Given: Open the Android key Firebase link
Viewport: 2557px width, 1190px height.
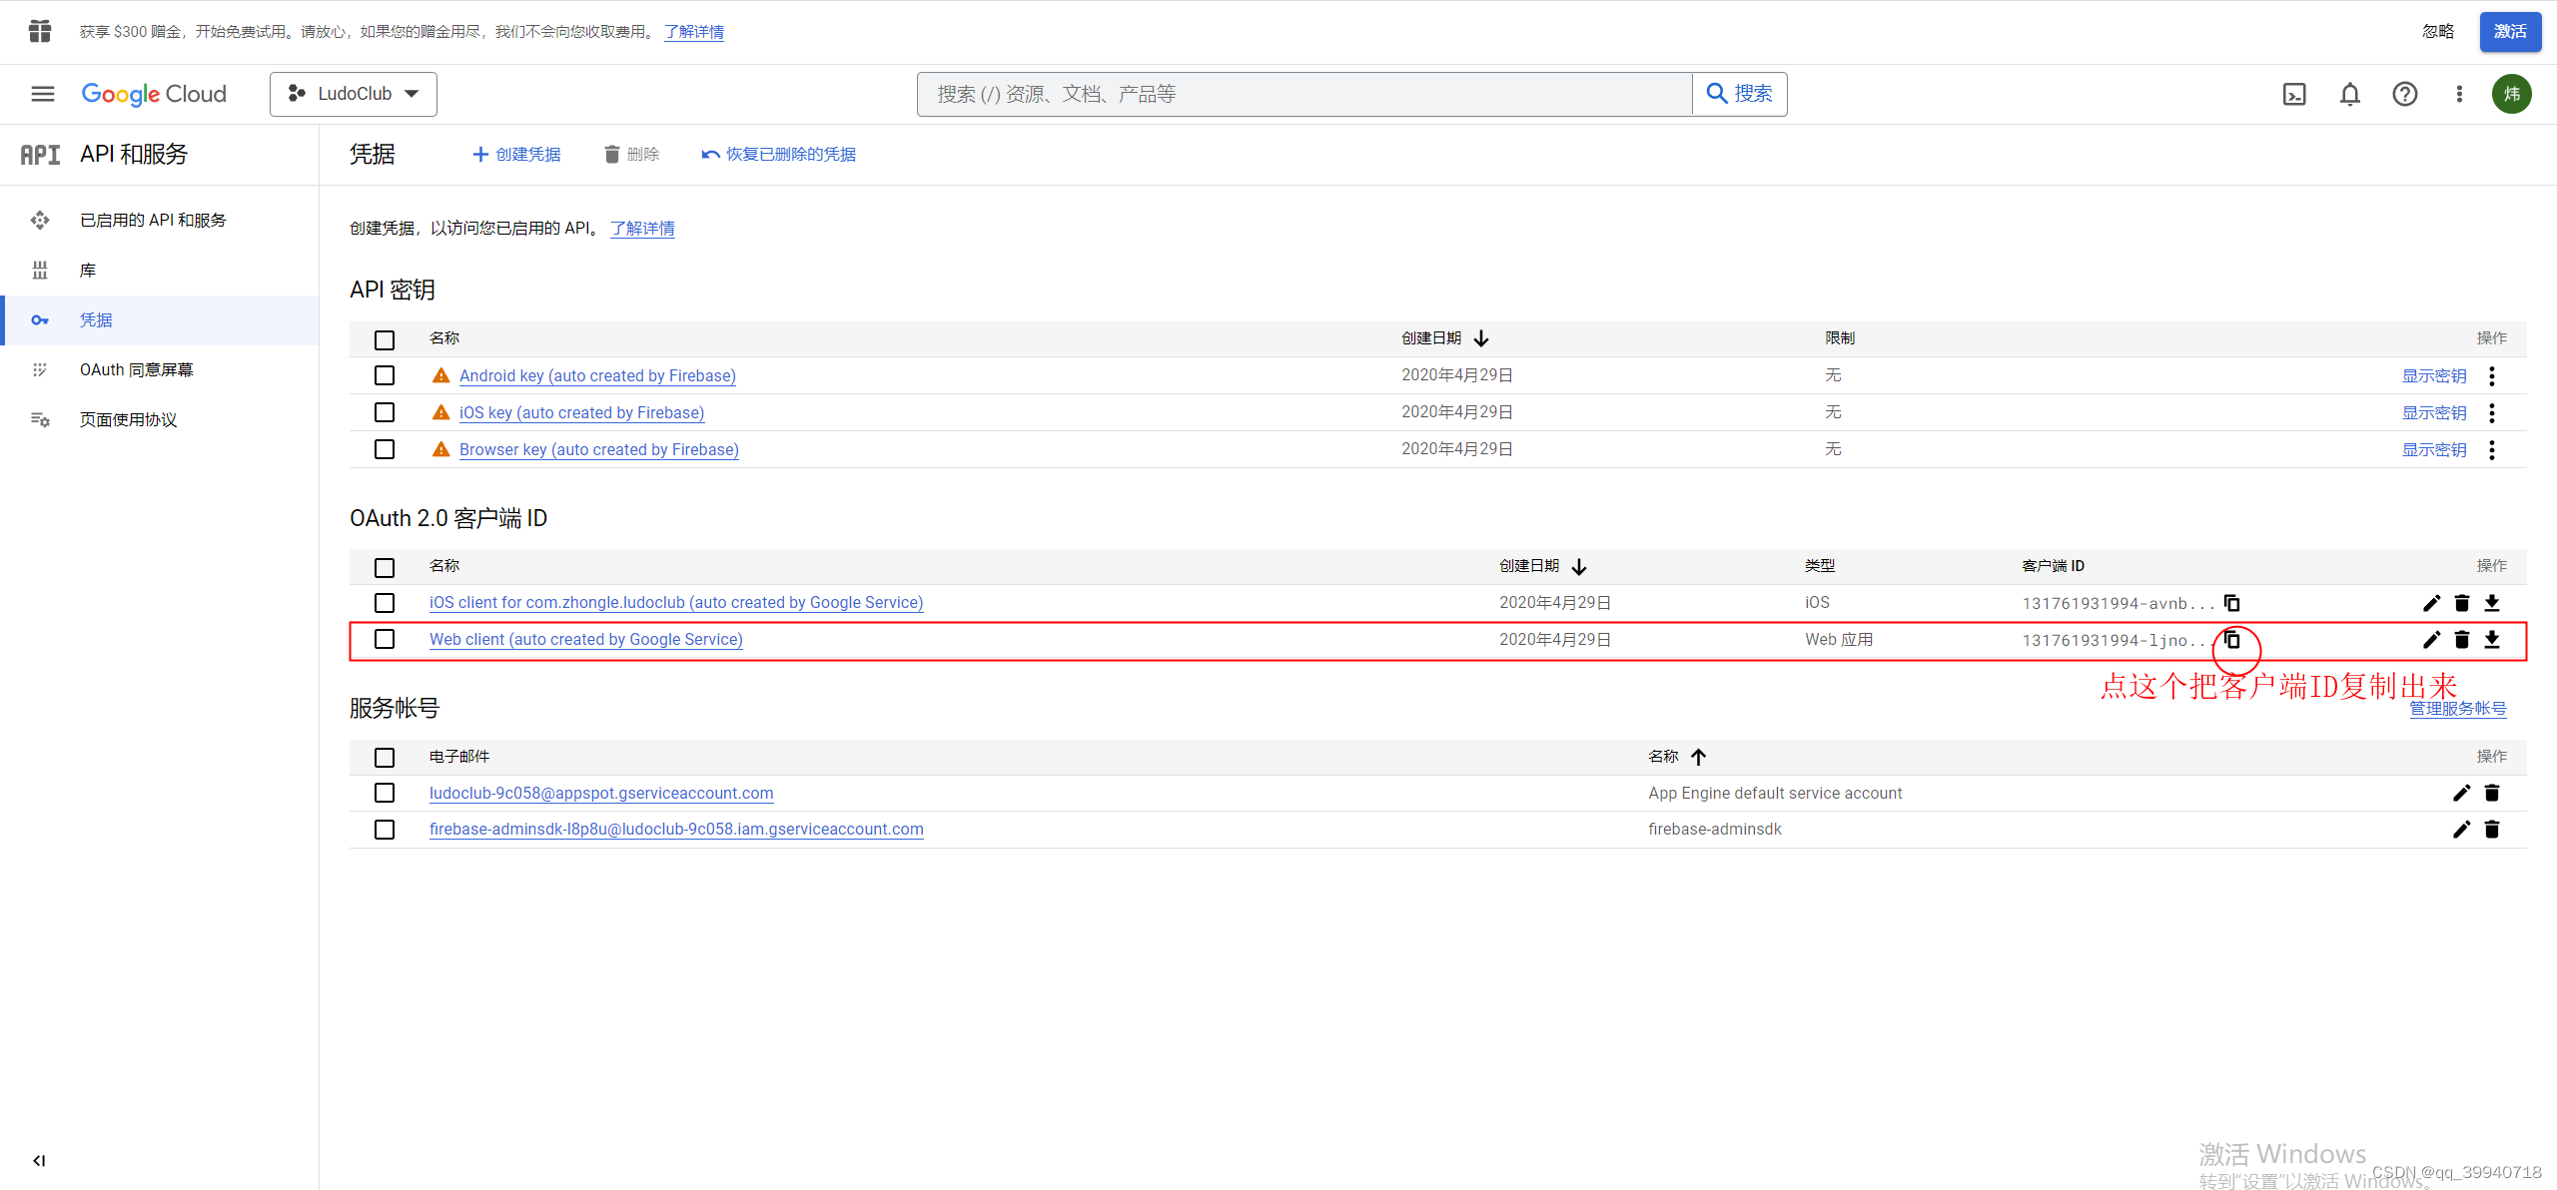Looking at the screenshot, I should 597,376.
